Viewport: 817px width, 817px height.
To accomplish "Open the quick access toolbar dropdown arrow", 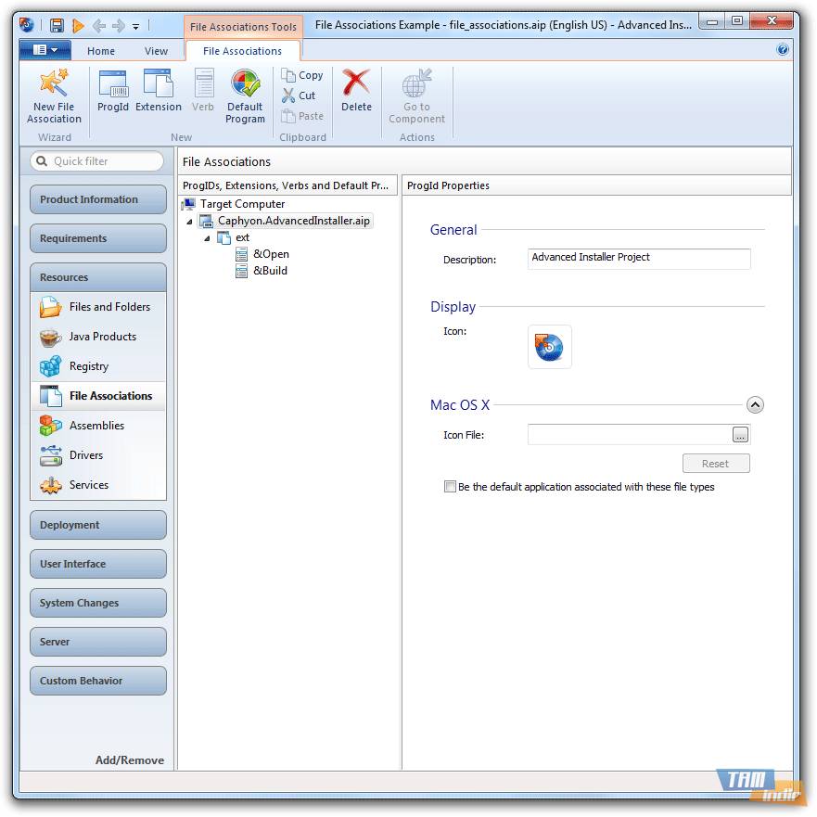I will point(136,26).
